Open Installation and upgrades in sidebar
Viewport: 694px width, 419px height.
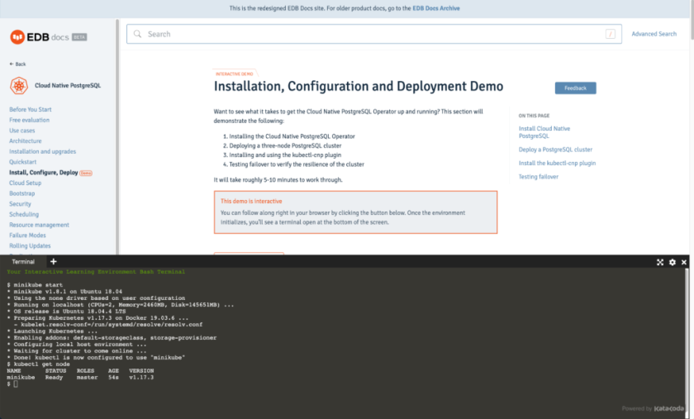(42, 151)
